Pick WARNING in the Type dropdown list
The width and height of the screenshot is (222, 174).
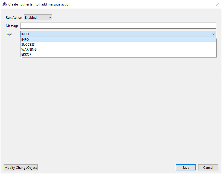pyautogui.click(x=29, y=50)
